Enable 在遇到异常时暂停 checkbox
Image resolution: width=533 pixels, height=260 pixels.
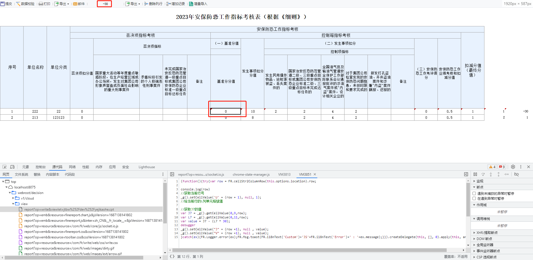point(474,198)
